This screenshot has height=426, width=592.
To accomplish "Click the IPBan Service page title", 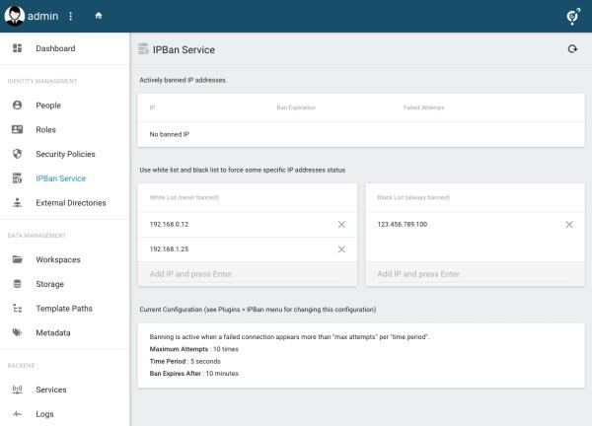I will click(184, 50).
